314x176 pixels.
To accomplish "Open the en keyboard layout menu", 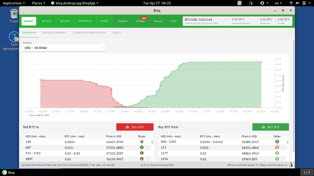I will pos(278,3).
